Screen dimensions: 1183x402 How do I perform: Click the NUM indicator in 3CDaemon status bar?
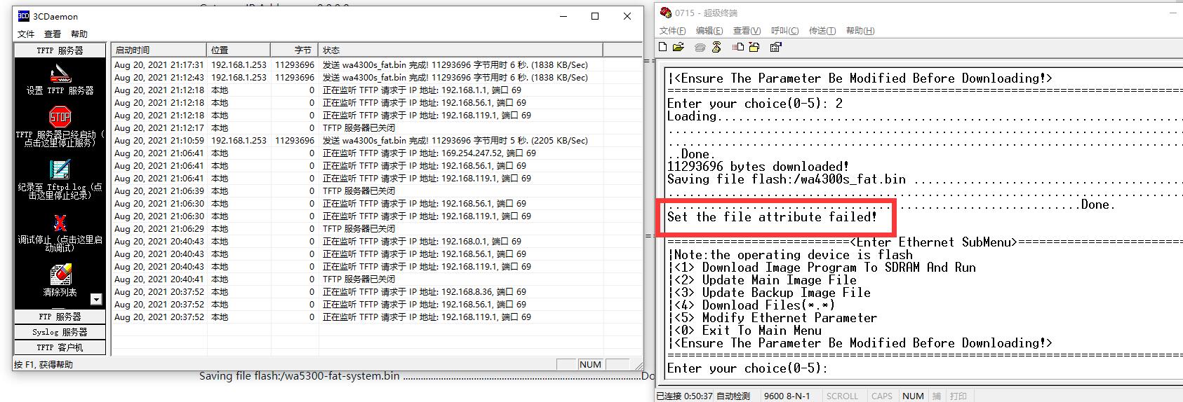coord(590,365)
